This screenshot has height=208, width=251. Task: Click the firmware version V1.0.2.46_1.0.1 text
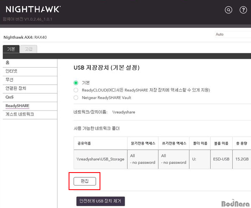[x=28, y=19]
